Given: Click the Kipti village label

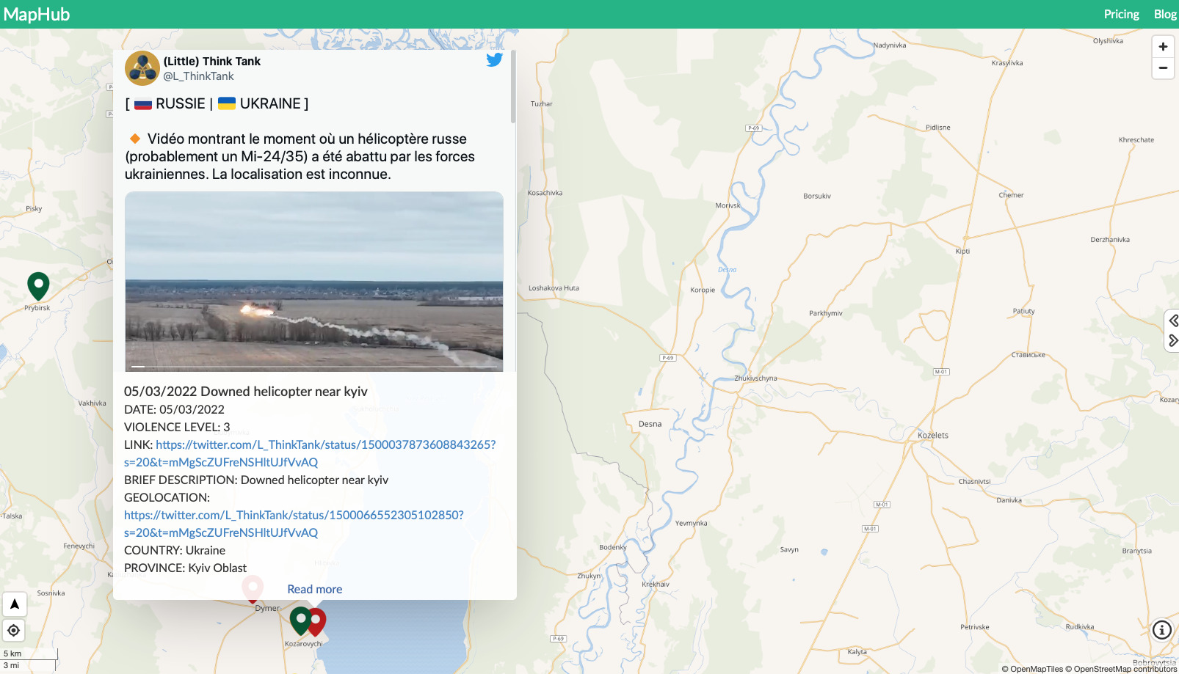Looking at the screenshot, I should click(x=962, y=252).
